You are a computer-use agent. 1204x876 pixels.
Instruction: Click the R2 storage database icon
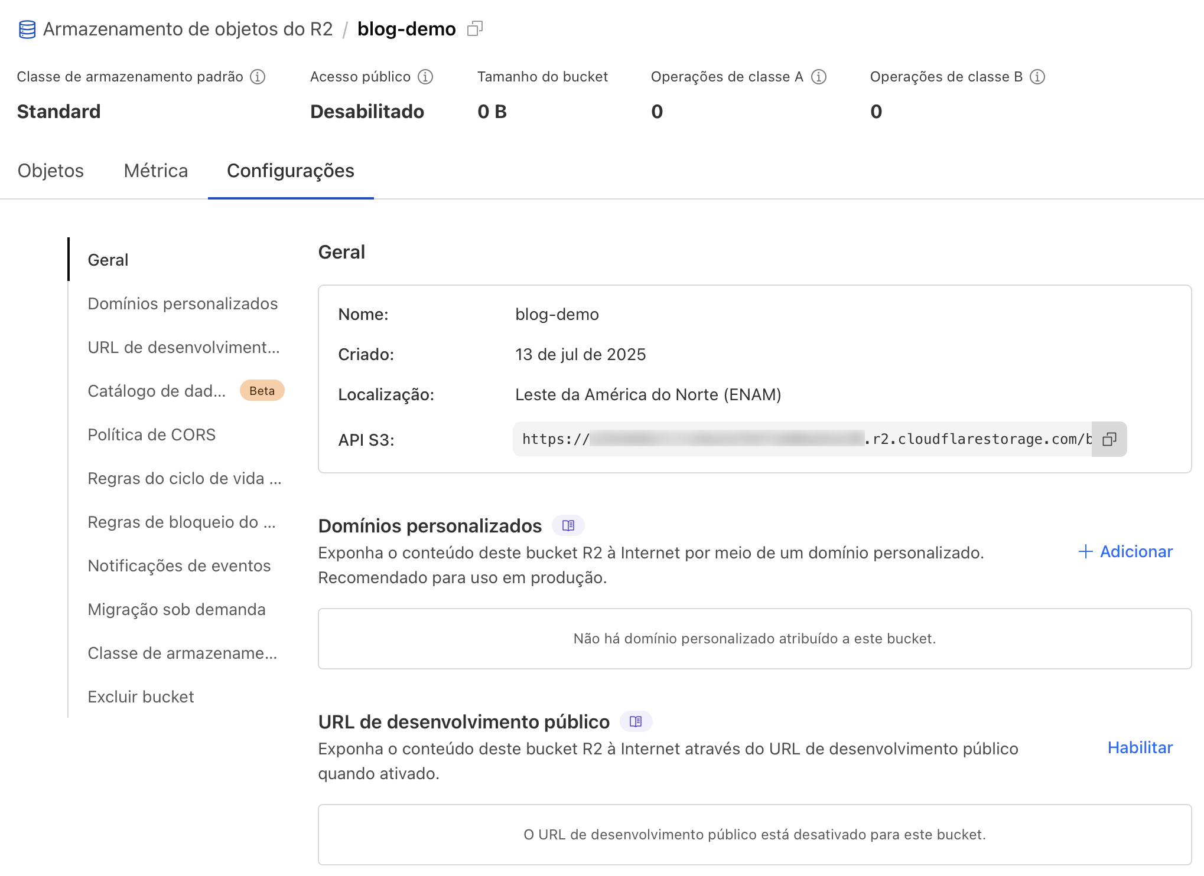pyautogui.click(x=27, y=29)
